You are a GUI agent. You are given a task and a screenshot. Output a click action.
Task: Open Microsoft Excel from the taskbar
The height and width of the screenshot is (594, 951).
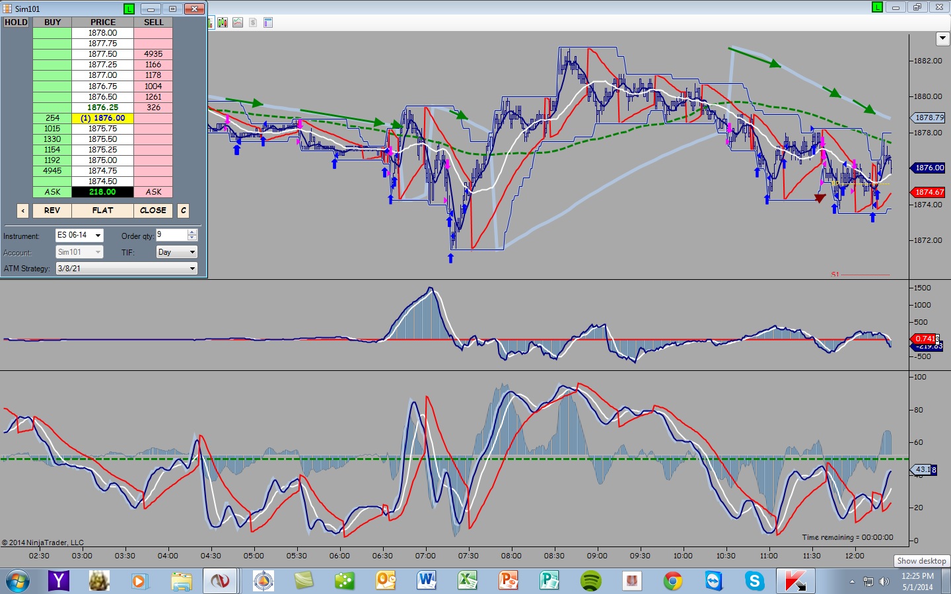coord(468,581)
